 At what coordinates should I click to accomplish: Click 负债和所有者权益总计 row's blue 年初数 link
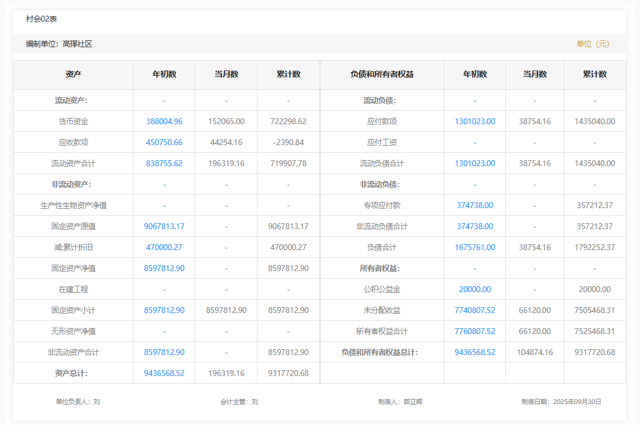coord(474,352)
